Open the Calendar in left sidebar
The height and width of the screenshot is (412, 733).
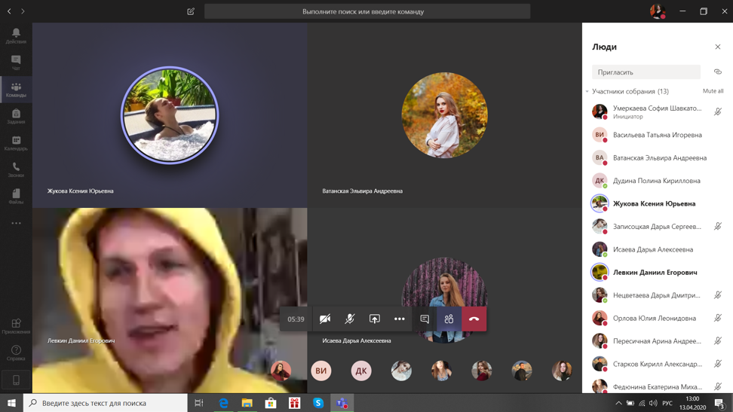pyautogui.click(x=16, y=143)
